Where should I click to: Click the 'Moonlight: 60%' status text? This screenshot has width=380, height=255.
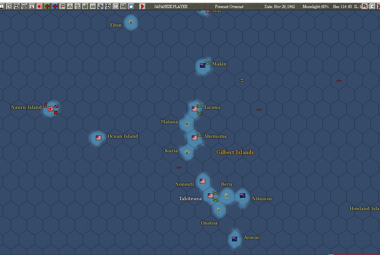coord(316,6)
